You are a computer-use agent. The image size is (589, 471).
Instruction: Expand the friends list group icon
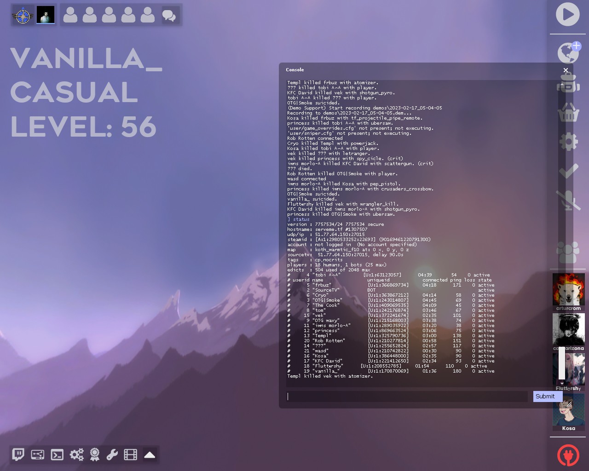click(568, 252)
